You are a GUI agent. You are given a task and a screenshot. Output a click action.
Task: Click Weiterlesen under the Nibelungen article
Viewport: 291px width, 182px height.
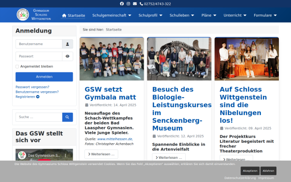[x=236, y=158]
